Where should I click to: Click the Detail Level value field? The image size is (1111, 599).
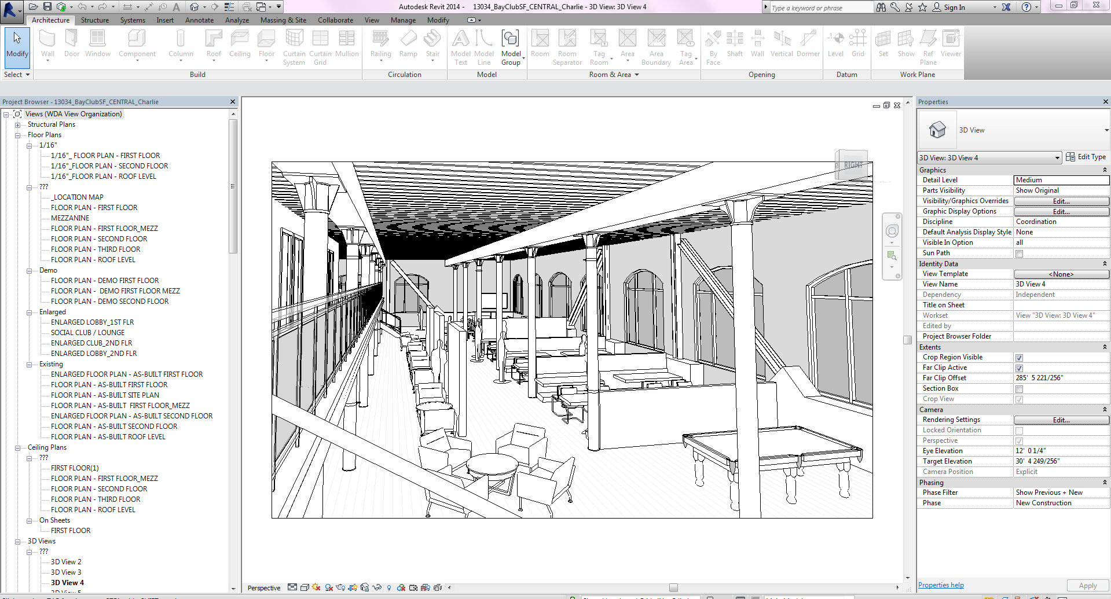click(x=1061, y=180)
